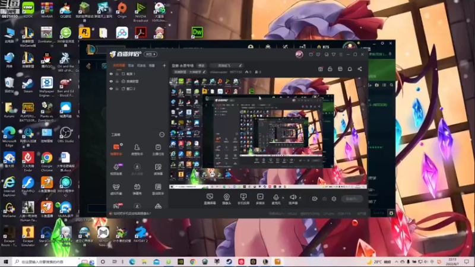Screen dimensions: 475x267
Task: Expand speaker options arrow beside 扬声器
Action: [x=300, y=198]
